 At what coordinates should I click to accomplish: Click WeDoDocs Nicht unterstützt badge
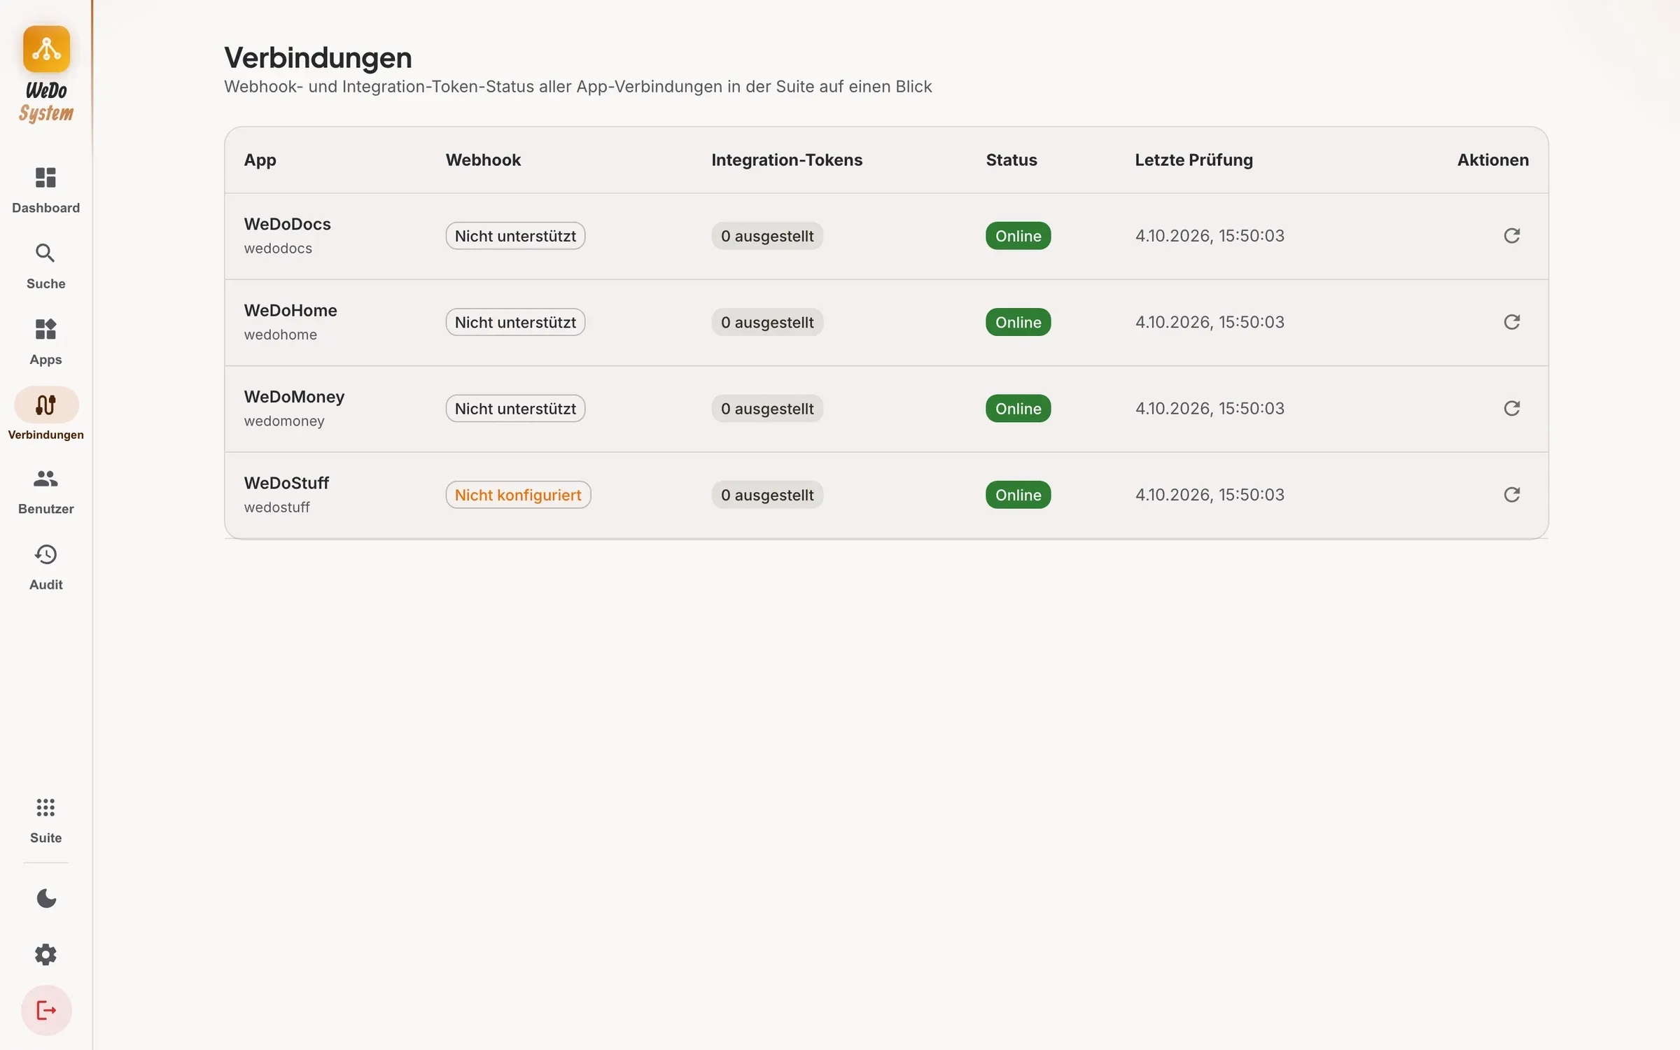pyautogui.click(x=515, y=236)
